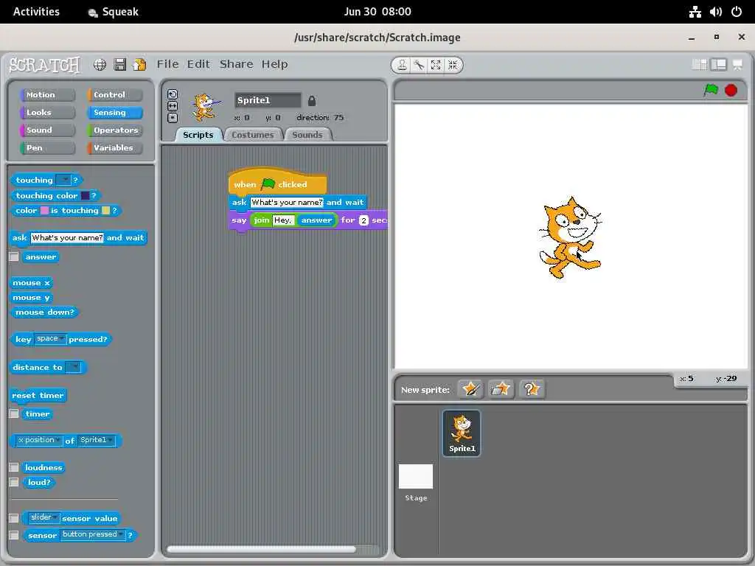Toggle the slider sensor value checkbox

pyautogui.click(x=14, y=518)
